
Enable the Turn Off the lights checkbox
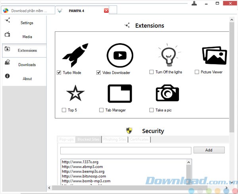point(152,72)
